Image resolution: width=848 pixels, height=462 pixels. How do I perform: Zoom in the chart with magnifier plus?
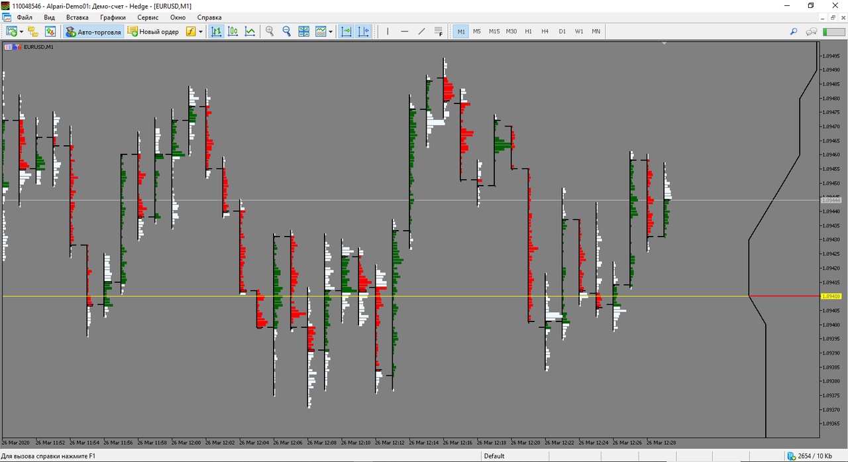pyautogui.click(x=270, y=31)
